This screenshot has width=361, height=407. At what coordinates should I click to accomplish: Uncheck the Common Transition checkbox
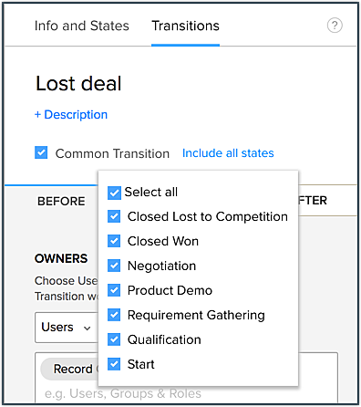click(x=41, y=152)
